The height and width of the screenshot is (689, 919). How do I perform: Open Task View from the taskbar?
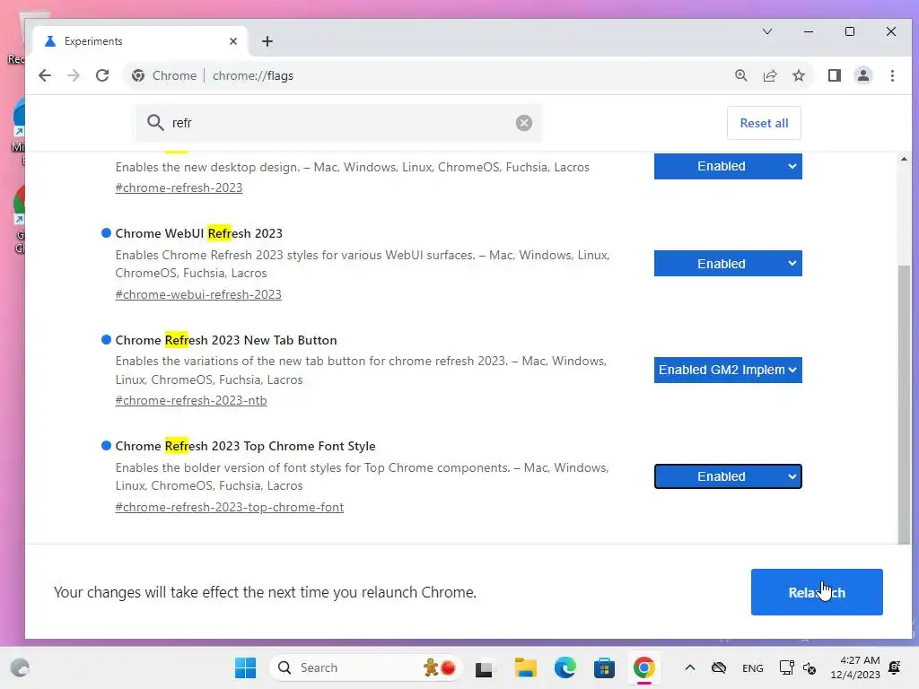484,667
